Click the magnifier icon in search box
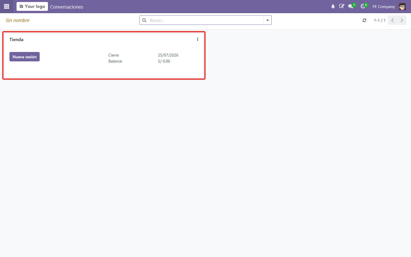Screen dimensions: 411x257 [144, 20]
